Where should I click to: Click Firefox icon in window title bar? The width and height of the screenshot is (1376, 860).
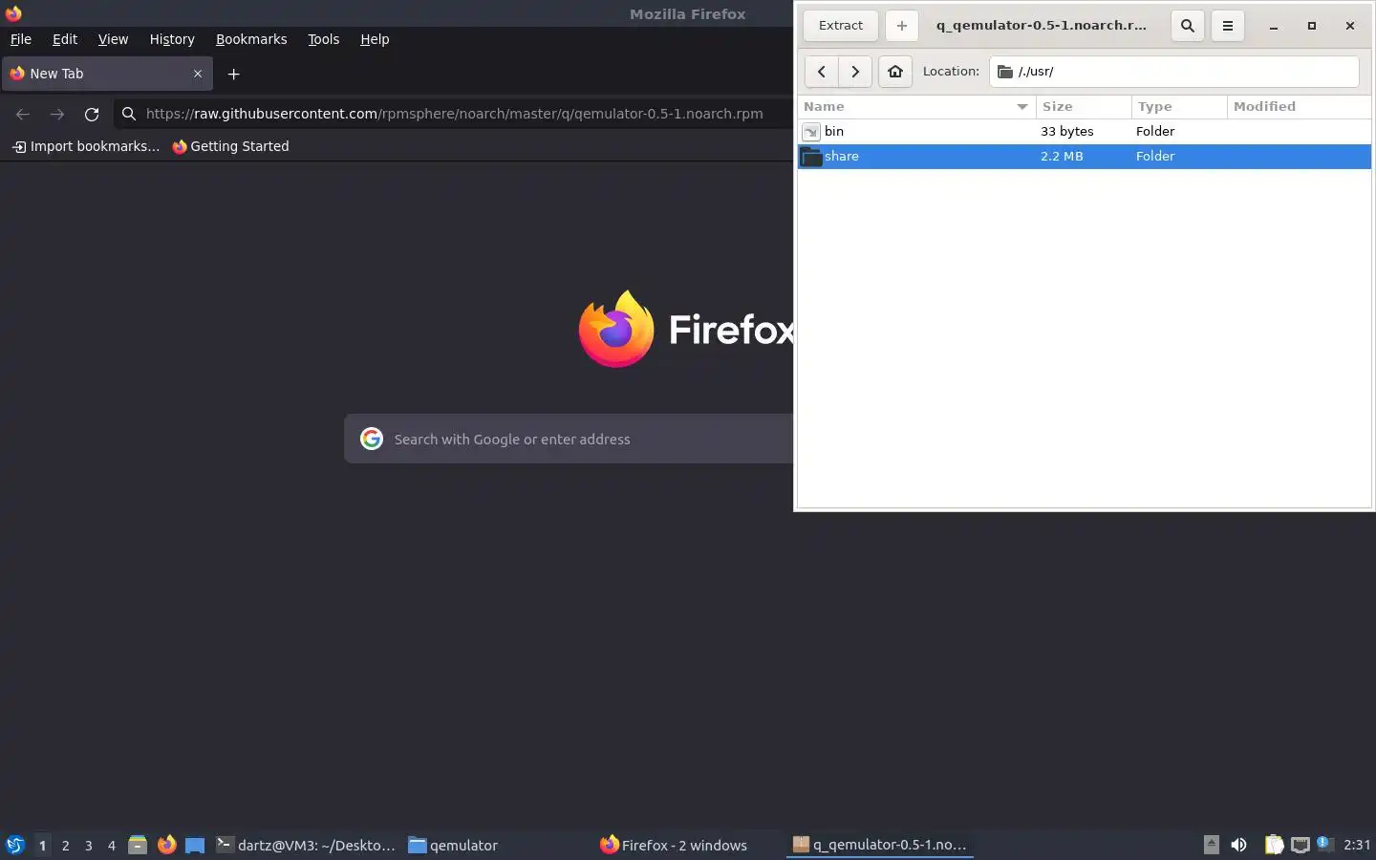point(13,13)
